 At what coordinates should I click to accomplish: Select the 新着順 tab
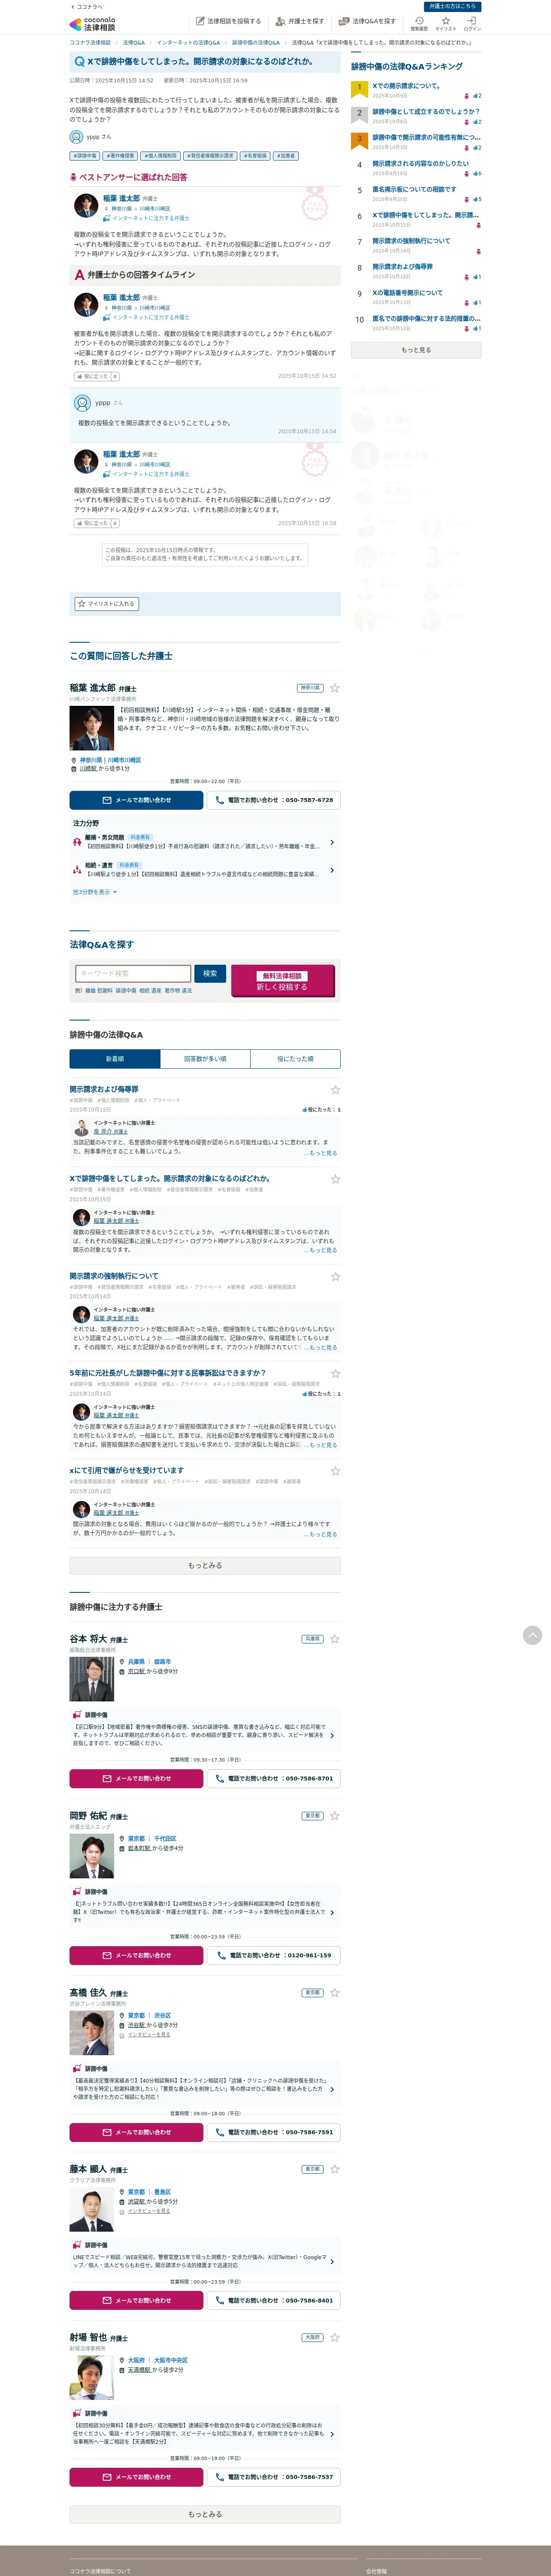pyautogui.click(x=115, y=1059)
